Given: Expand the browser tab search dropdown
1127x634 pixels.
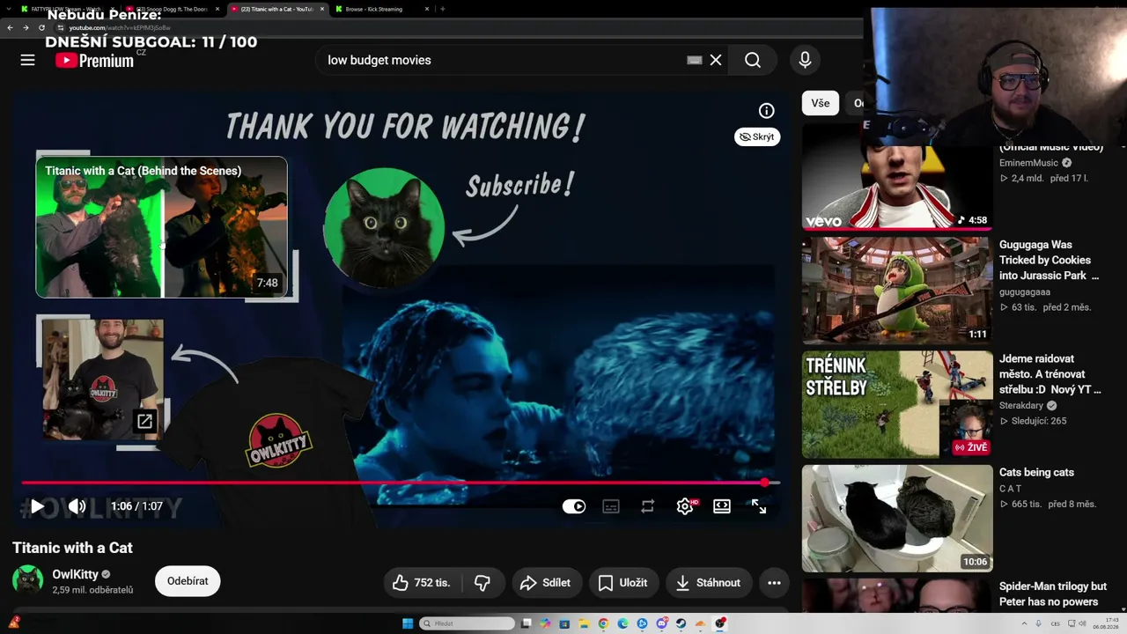Looking at the screenshot, I should pyautogui.click(x=8, y=9).
